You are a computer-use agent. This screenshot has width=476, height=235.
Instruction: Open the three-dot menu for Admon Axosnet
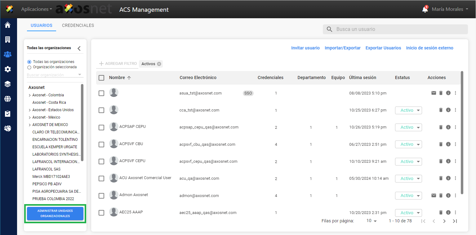coord(455,195)
